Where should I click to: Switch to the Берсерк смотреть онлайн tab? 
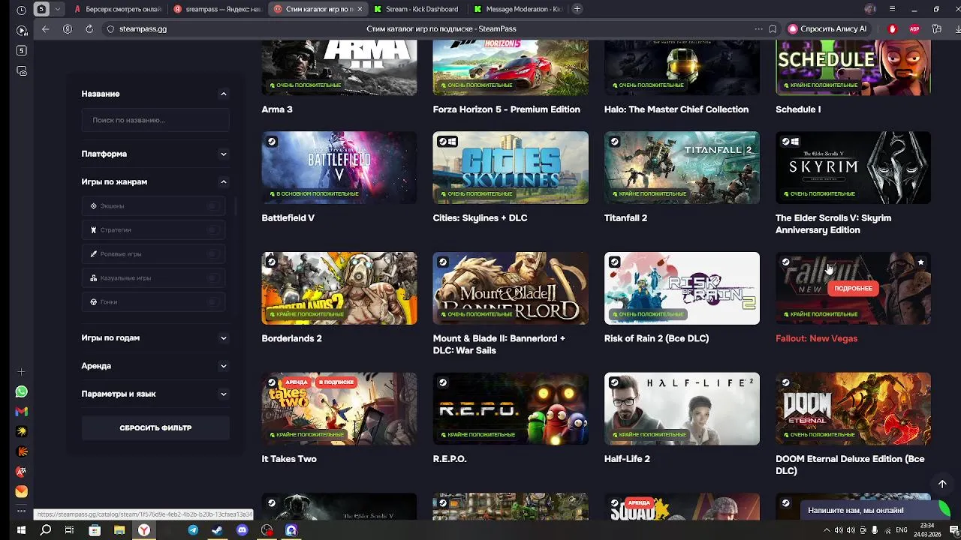(117, 9)
